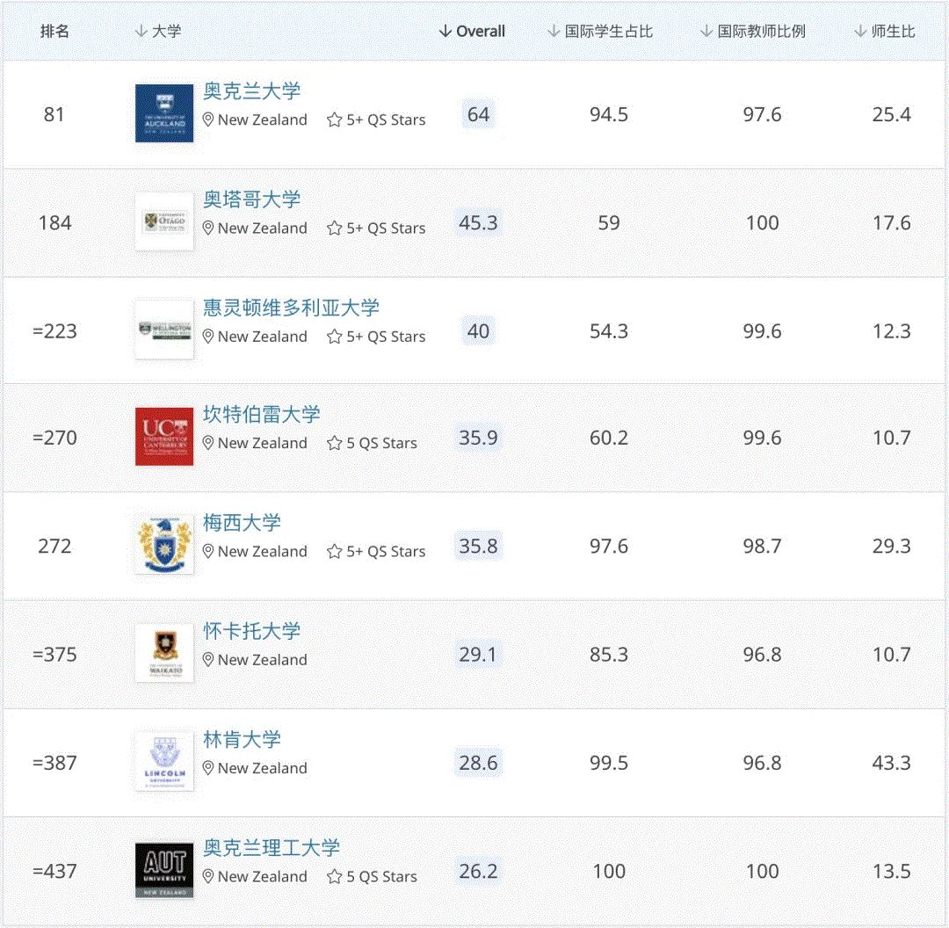Click the Lincoln University logo
The height and width of the screenshot is (928, 949).
click(163, 761)
